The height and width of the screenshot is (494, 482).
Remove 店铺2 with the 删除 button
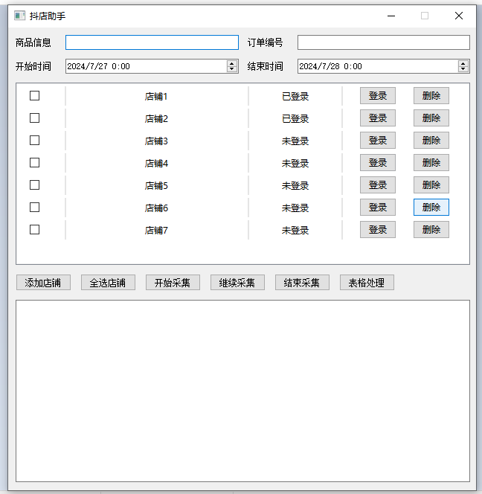[431, 118]
